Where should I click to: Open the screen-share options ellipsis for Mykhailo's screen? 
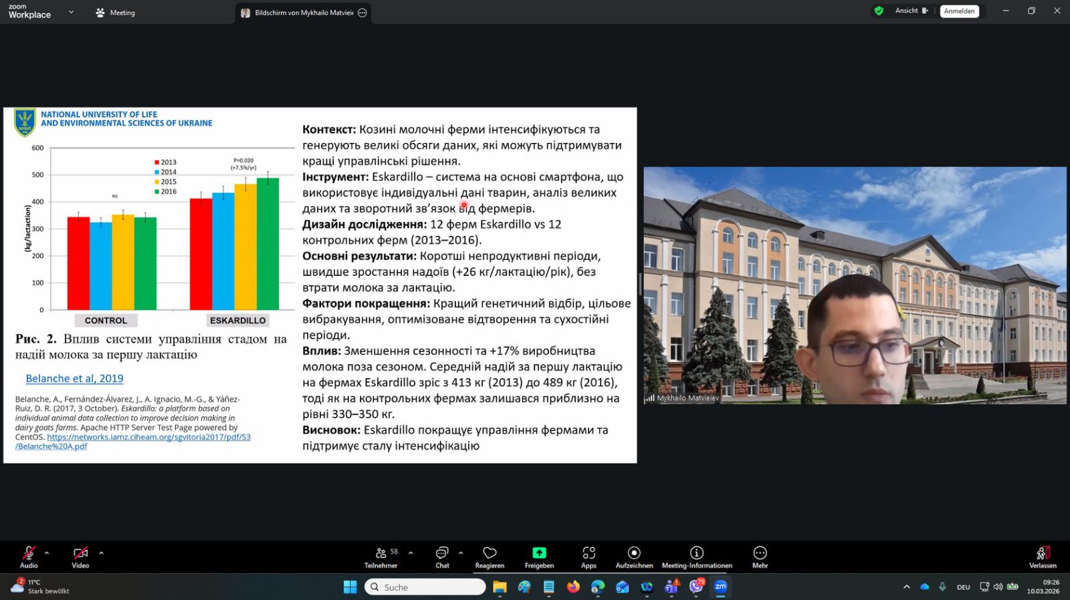click(x=362, y=13)
